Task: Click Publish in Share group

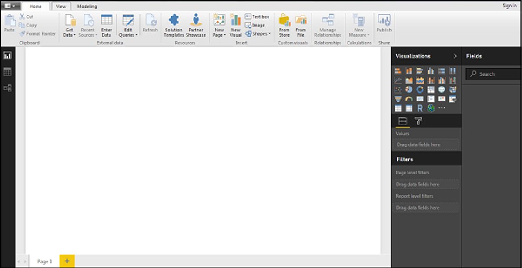Action: pyautogui.click(x=384, y=23)
